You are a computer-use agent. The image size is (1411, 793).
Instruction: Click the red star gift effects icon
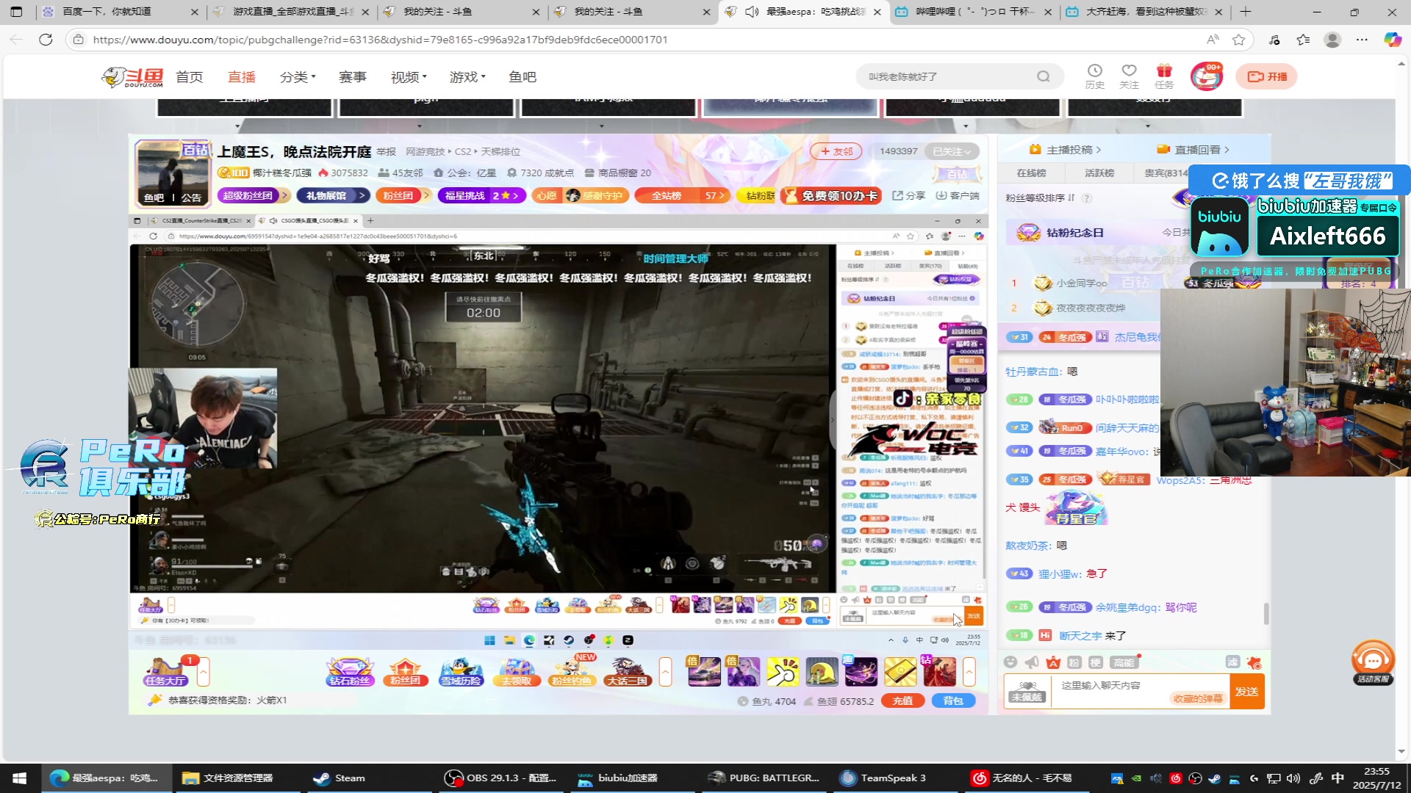pos(1254,662)
